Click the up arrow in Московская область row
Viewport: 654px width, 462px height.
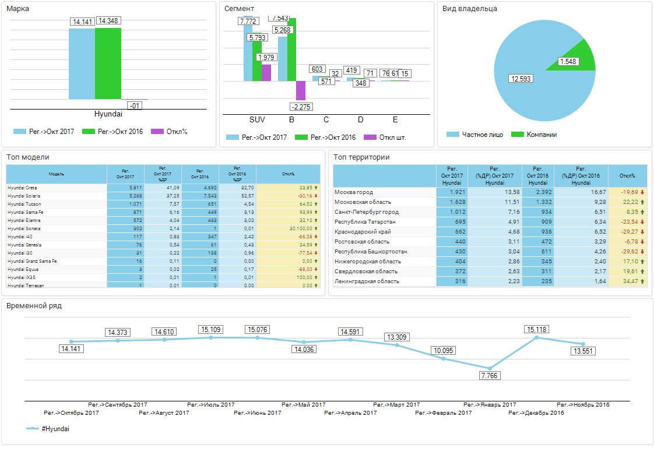pyautogui.click(x=642, y=202)
